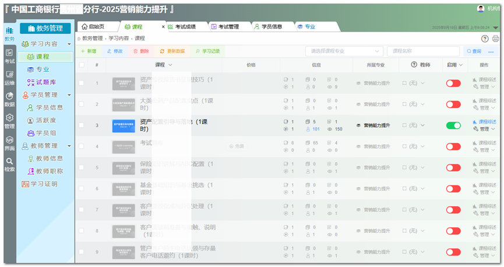This screenshot has height=267, width=504.
Task: Open 活跃度 in the sidebar
Action: coord(42,120)
